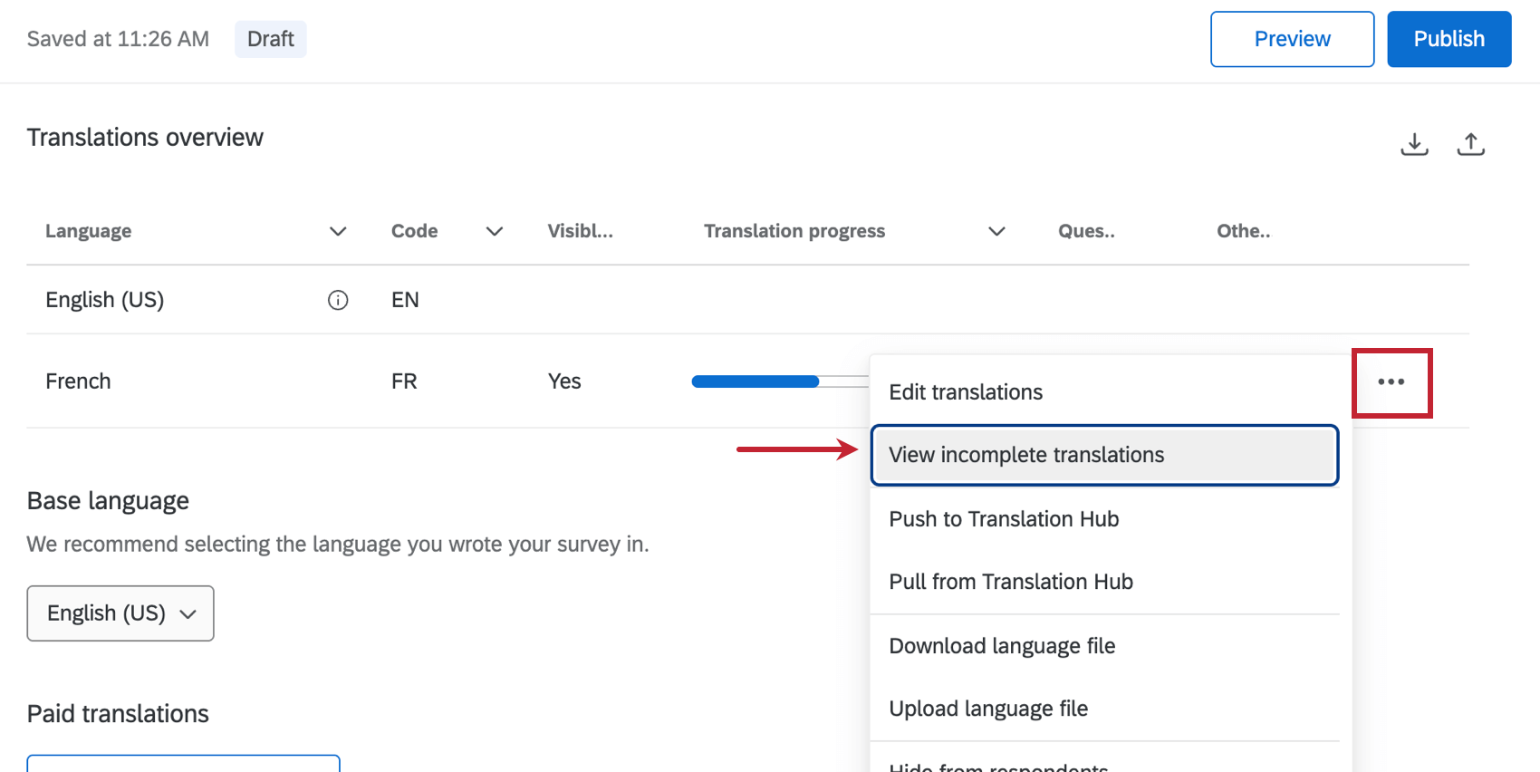This screenshot has height=772, width=1540.
Task: Click the Visibl... column header
Action: tap(580, 231)
